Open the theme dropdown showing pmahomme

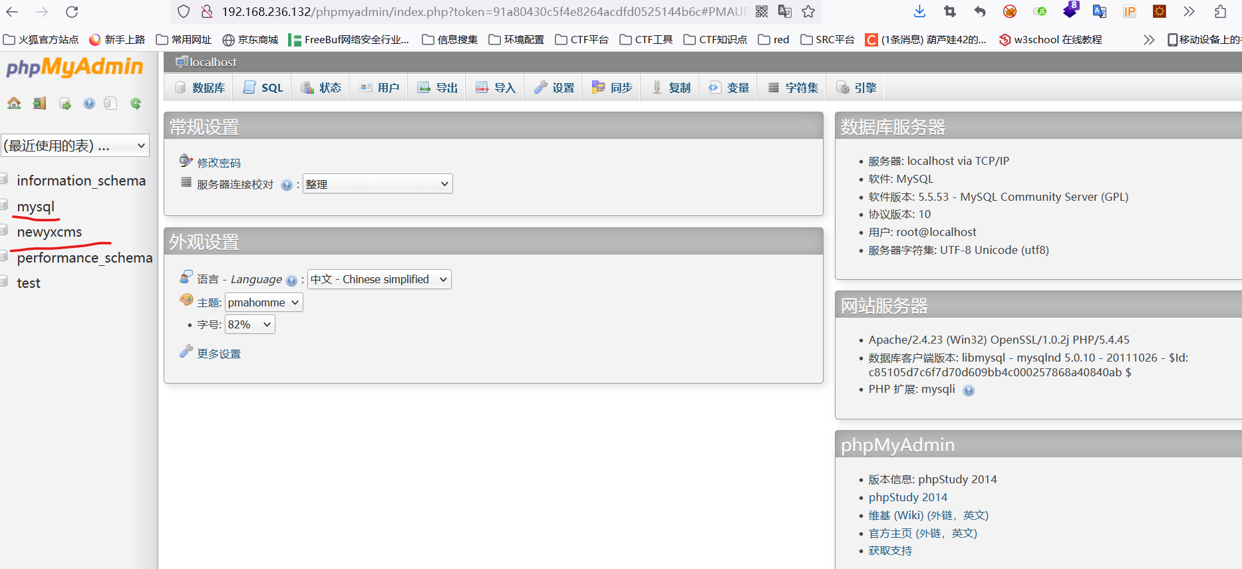(x=263, y=302)
